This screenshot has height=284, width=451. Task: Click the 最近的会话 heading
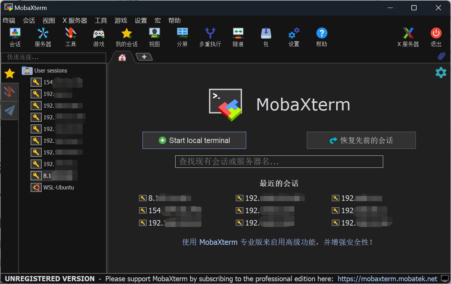click(x=279, y=183)
